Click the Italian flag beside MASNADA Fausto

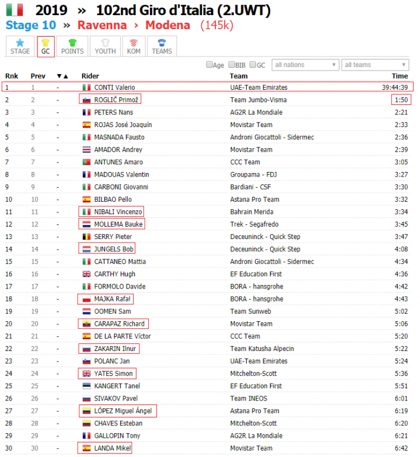tap(86, 138)
